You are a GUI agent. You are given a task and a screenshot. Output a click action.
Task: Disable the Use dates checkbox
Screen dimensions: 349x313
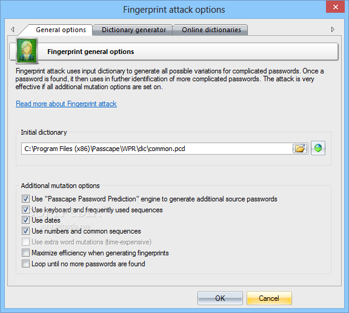click(x=25, y=220)
